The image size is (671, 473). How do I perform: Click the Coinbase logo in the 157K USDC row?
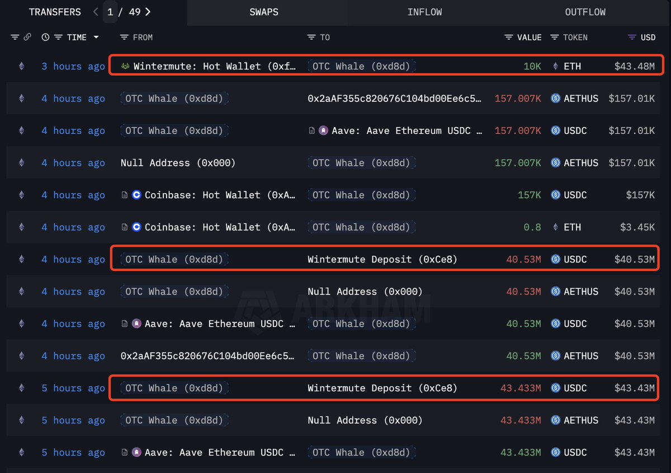tap(136, 195)
